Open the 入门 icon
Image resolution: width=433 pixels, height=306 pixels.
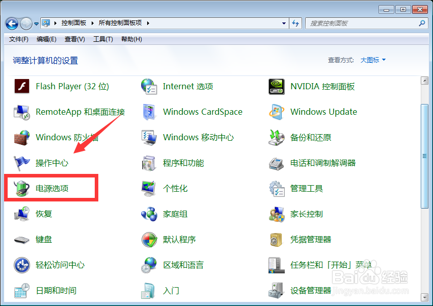(148, 291)
